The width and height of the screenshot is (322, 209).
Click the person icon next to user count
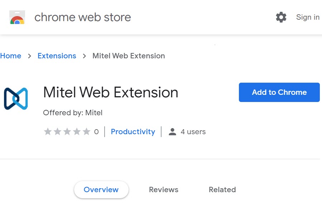point(173,131)
